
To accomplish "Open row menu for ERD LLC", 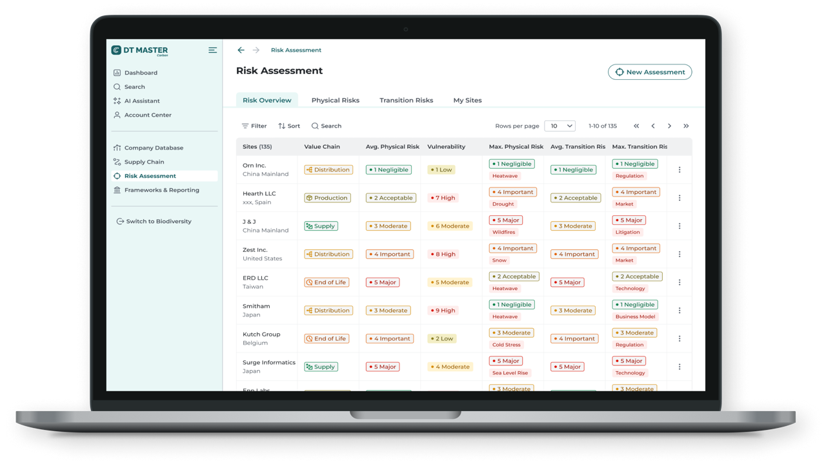I will 680,282.
